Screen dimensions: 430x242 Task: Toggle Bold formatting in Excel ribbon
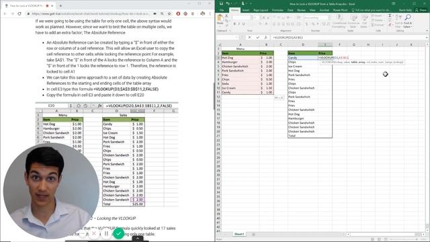tap(234, 24)
